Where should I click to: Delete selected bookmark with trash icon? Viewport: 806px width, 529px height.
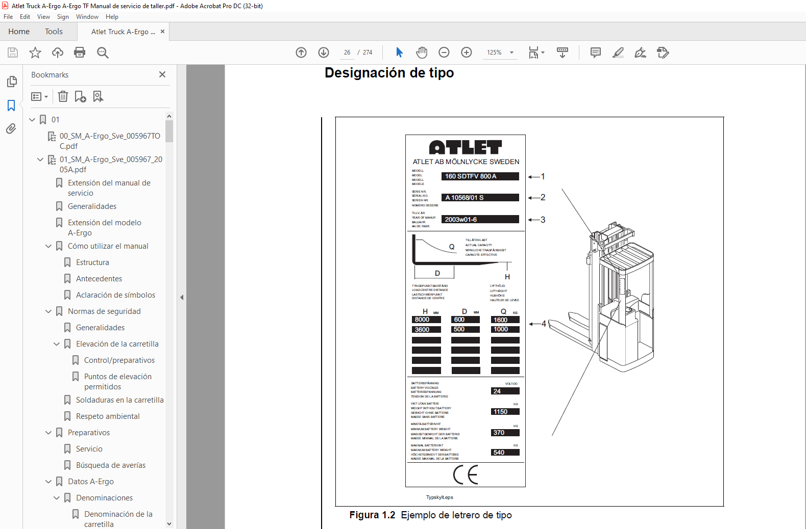click(63, 96)
